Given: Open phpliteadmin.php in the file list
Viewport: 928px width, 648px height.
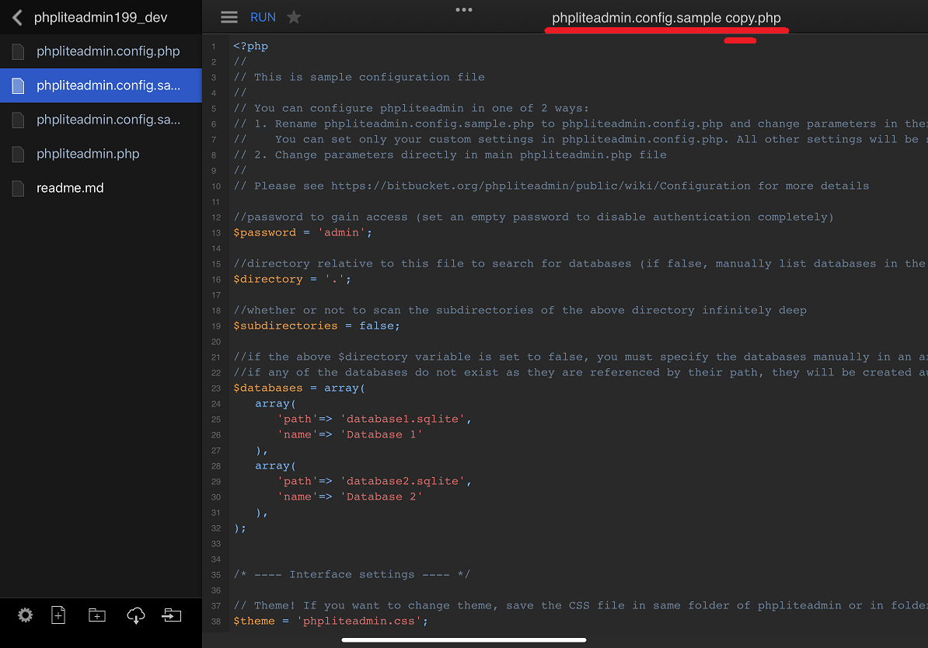Looking at the screenshot, I should 100,154.
